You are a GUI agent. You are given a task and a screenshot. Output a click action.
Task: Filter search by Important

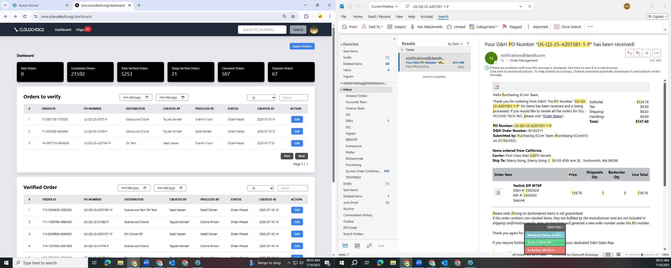point(537,27)
